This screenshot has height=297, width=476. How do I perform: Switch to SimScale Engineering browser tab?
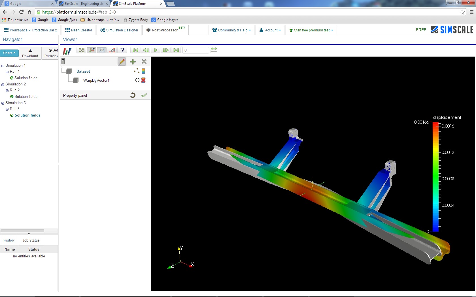[84, 4]
